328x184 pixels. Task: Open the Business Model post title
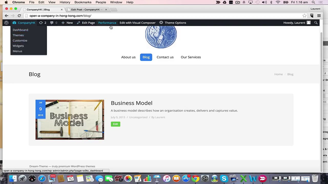pos(131,103)
